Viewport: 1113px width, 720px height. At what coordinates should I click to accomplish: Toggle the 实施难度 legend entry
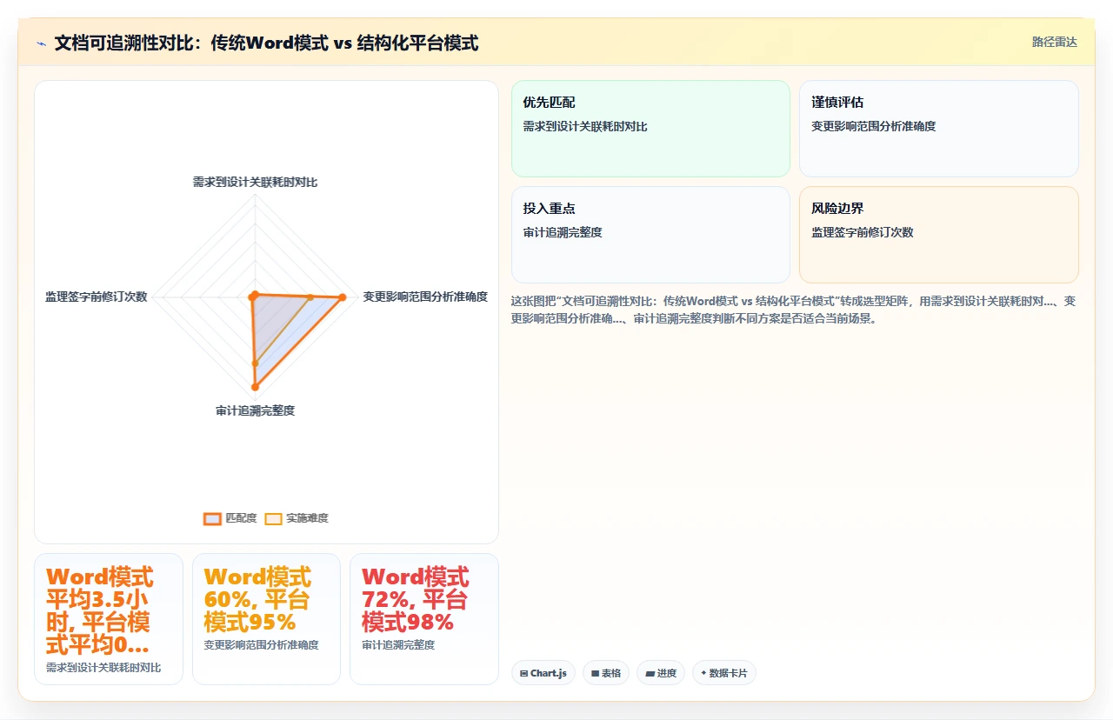(297, 518)
